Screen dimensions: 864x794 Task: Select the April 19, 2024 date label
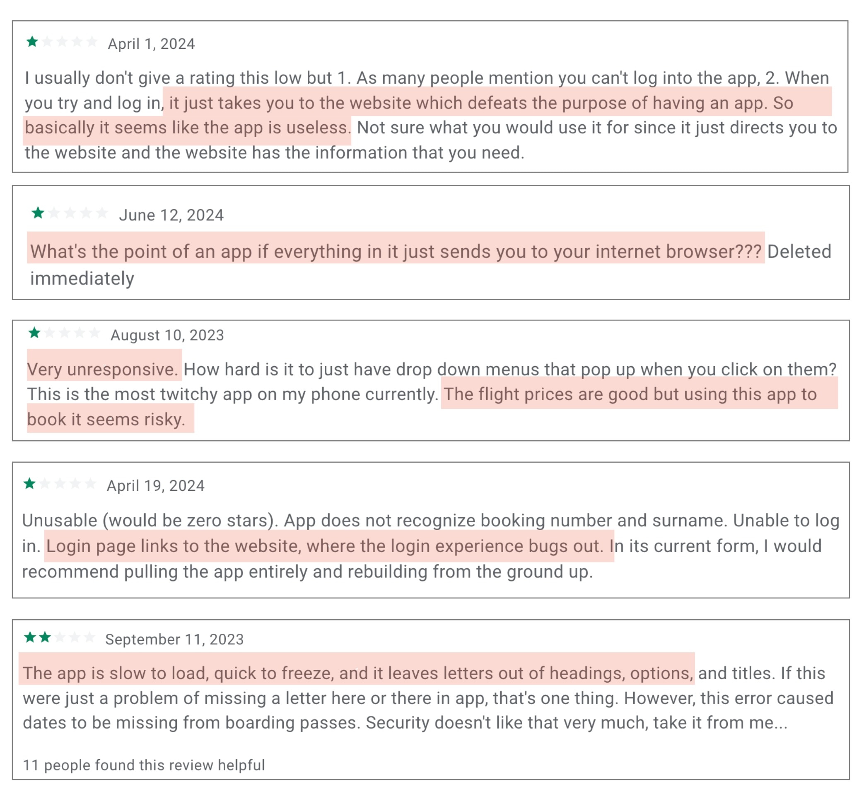tap(156, 485)
